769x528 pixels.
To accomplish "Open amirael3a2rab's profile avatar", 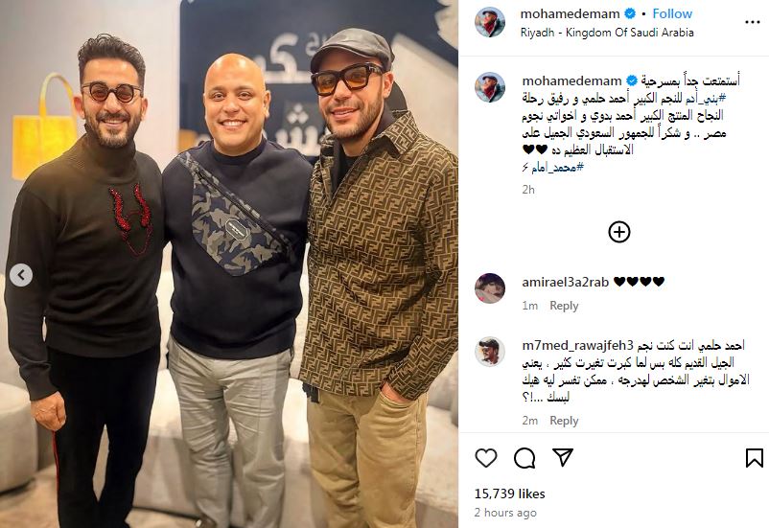I will click(x=489, y=288).
